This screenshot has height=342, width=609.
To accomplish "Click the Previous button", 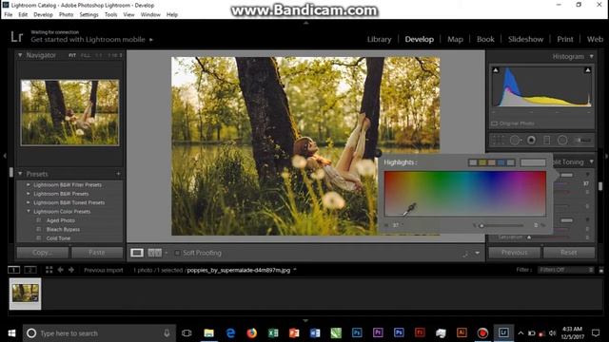I will (514, 253).
